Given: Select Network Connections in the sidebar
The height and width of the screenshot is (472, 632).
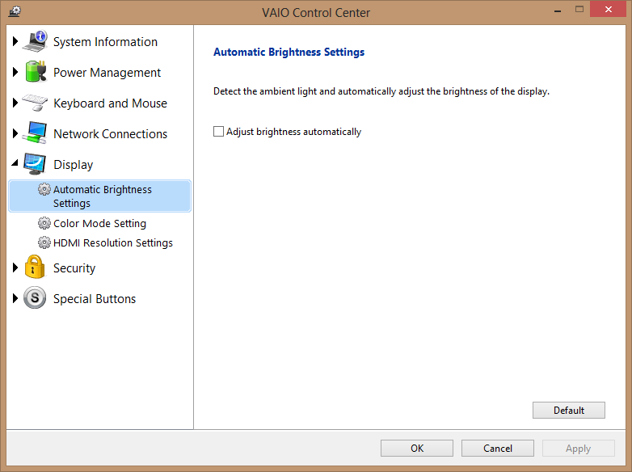Looking at the screenshot, I should coord(110,134).
